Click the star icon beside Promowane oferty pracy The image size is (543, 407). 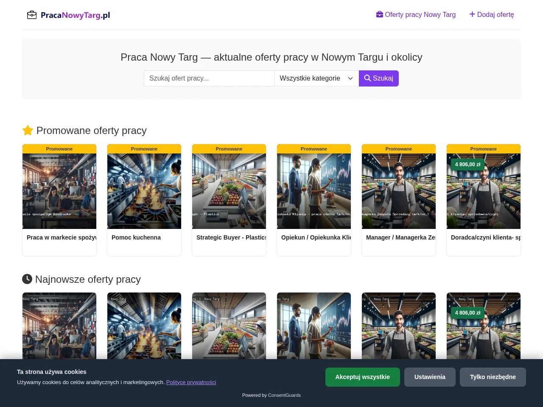tap(28, 130)
